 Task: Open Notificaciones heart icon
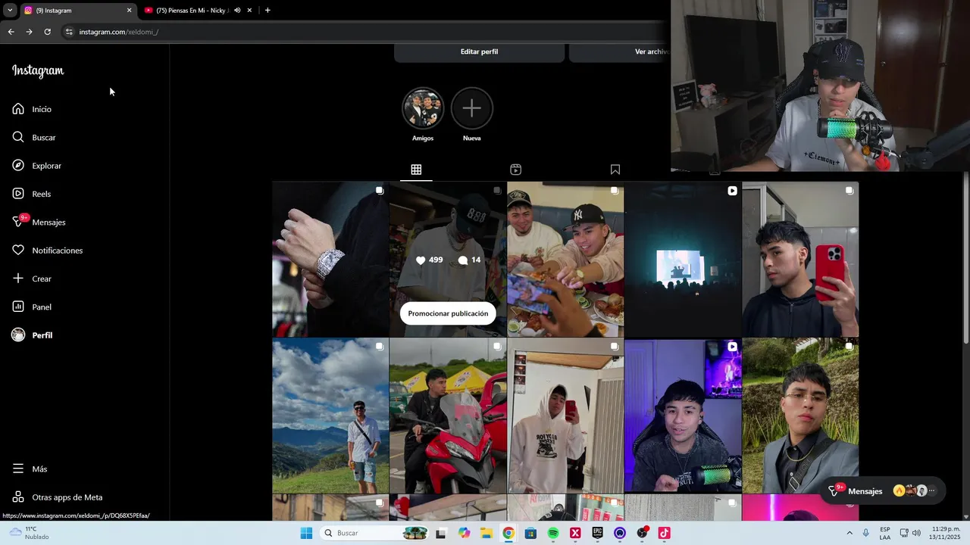pyautogui.click(x=18, y=250)
